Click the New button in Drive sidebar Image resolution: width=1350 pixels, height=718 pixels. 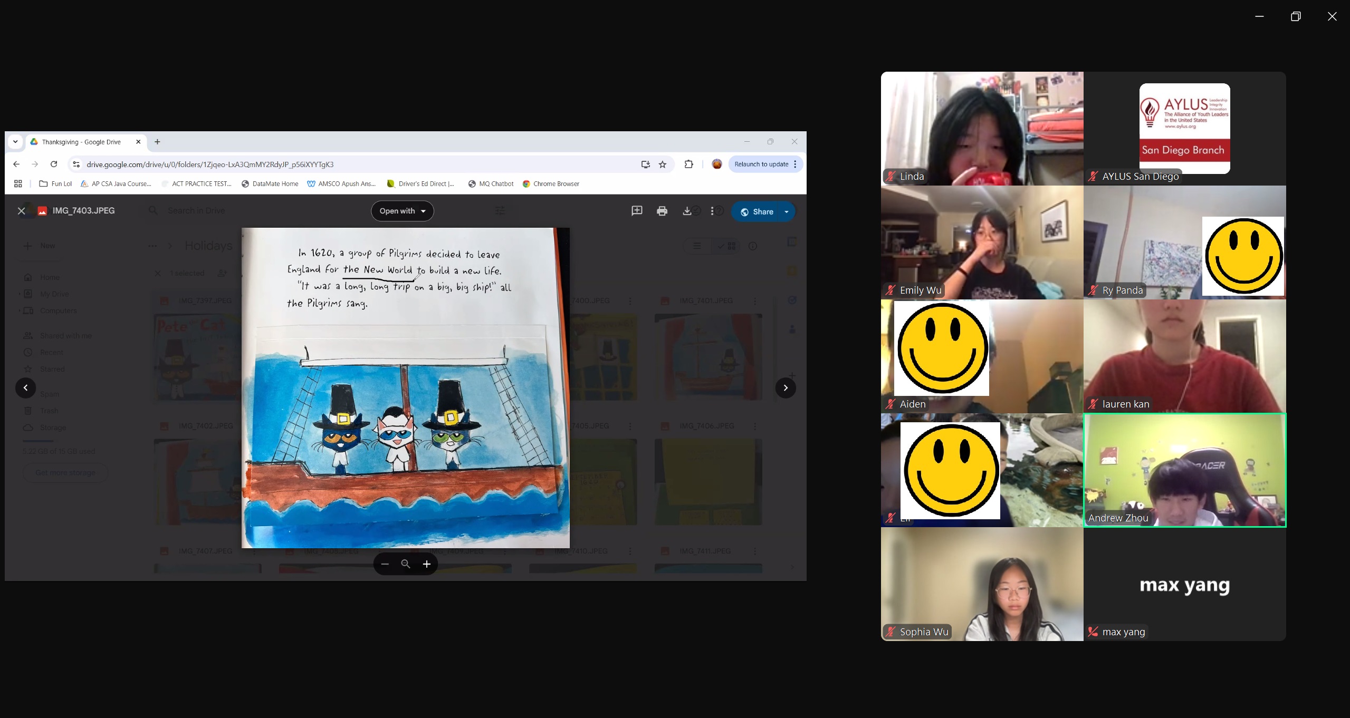(40, 246)
